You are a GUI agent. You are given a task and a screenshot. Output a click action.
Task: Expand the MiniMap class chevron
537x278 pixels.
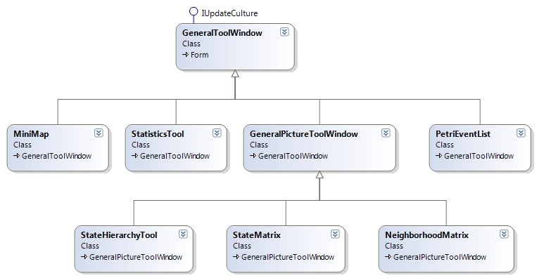point(99,133)
